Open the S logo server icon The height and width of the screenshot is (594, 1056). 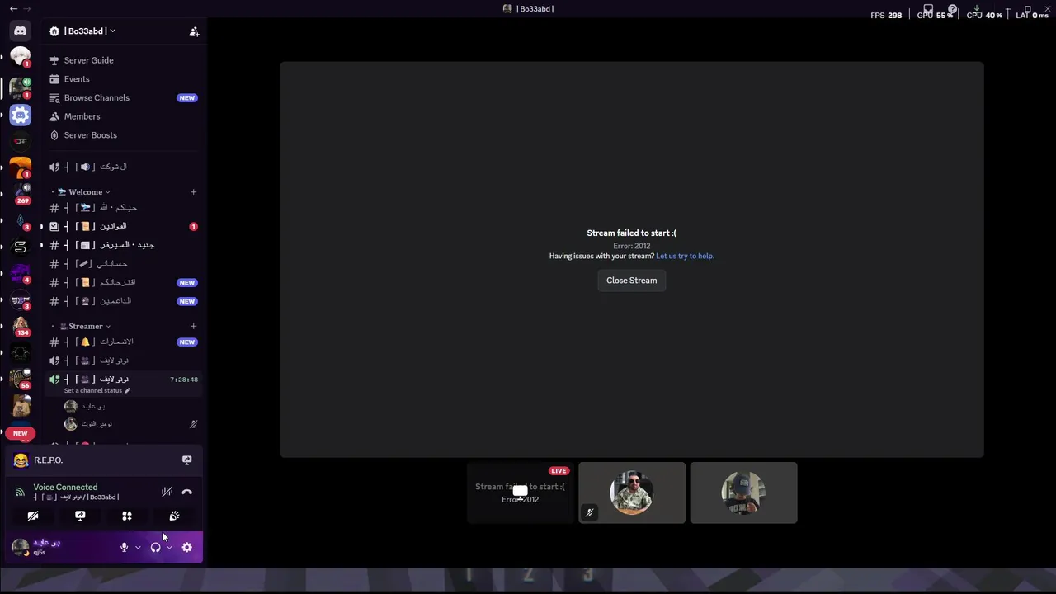21,247
